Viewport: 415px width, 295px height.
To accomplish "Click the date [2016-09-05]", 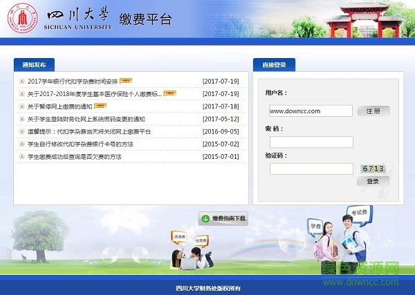I will tap(221, 132).
